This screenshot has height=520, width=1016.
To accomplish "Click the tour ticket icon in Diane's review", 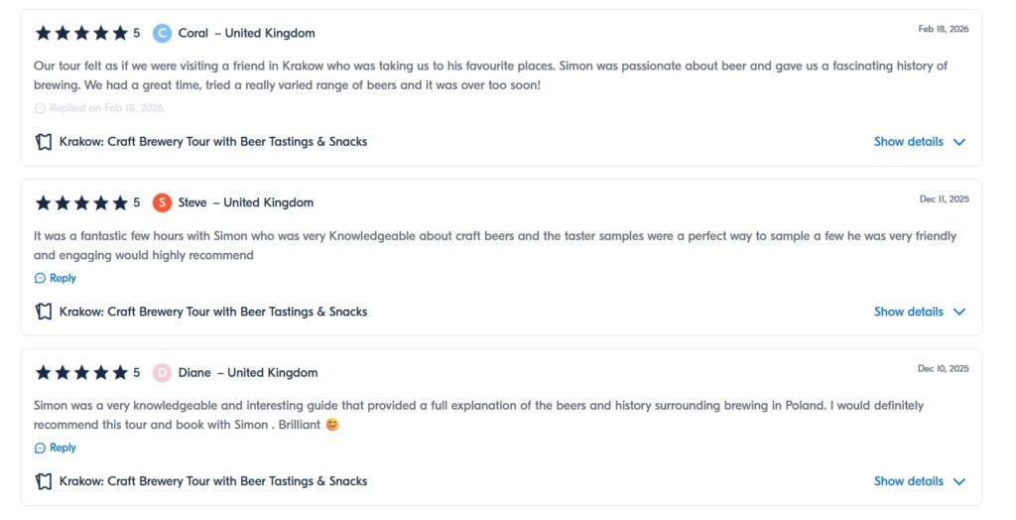I will point(44,481).
